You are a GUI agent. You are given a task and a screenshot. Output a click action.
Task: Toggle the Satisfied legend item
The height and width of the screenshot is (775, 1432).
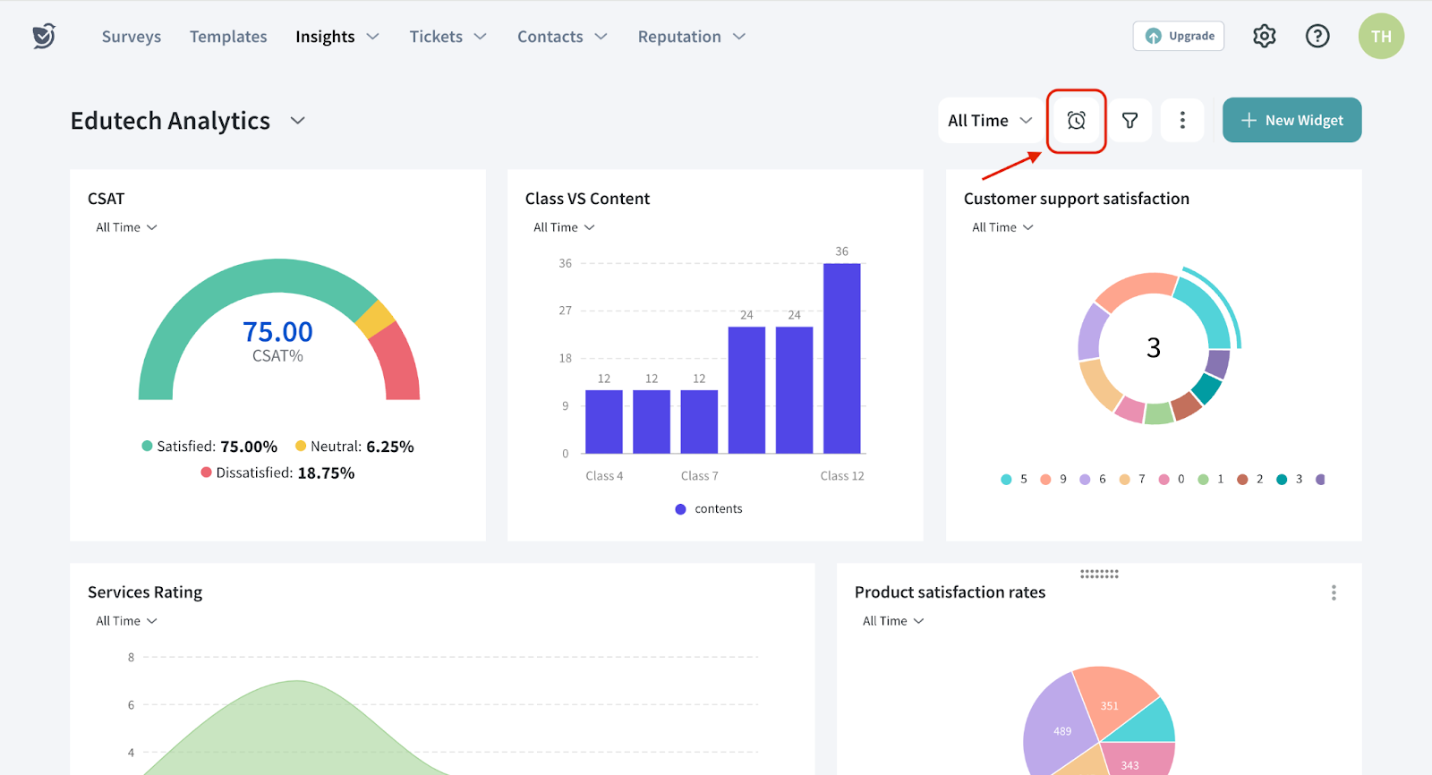[209, 447]
